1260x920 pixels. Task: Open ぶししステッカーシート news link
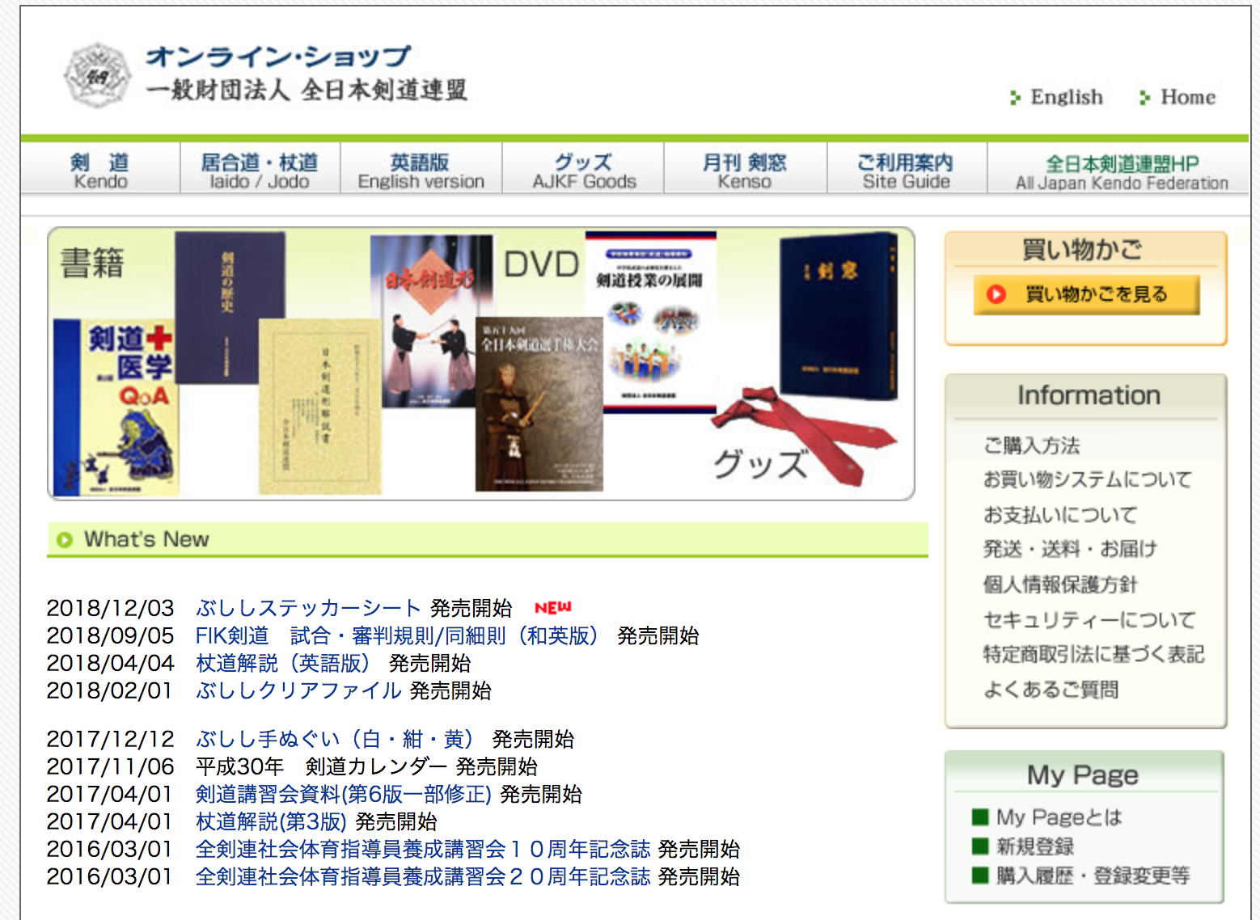point(308,608)
